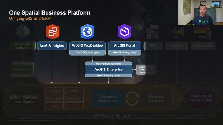This screenshot has height=125, width=223.
Task: Click the Text engine box
Action: [54, 106]
